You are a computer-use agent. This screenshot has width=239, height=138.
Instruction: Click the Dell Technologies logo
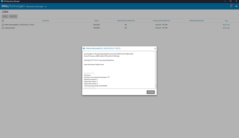13,6
